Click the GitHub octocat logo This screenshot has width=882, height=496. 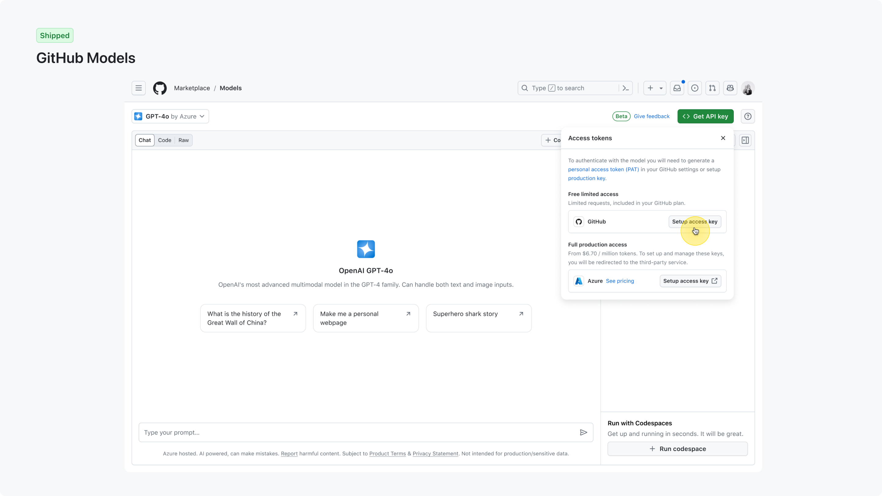coord(160,88)
